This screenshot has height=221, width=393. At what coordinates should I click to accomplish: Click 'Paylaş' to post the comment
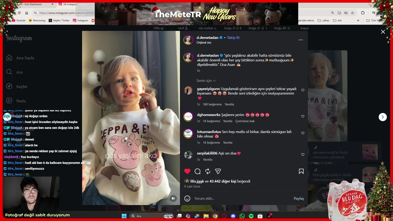click(299, 199)
